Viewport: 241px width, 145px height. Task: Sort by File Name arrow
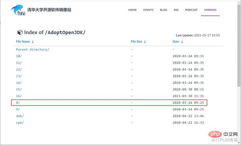[x=33, y=41]
